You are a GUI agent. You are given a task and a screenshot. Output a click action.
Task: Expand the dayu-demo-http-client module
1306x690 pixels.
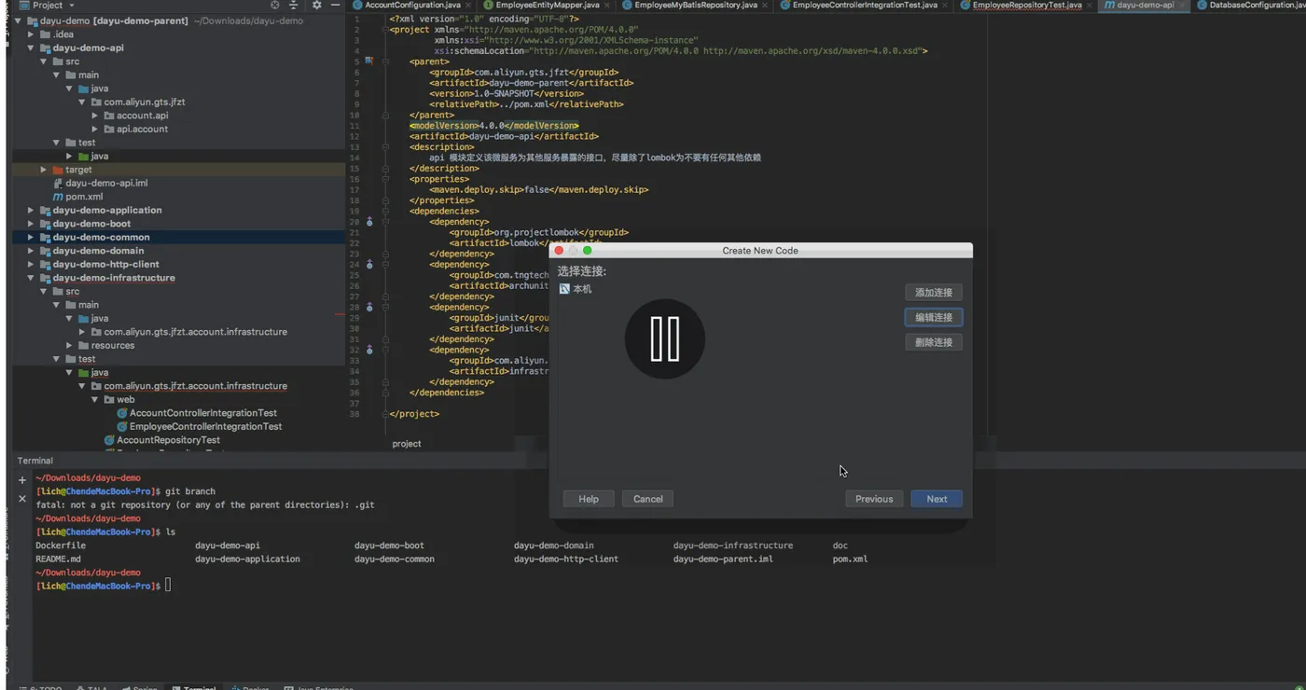pyautogui.click(x=31, y=264)
